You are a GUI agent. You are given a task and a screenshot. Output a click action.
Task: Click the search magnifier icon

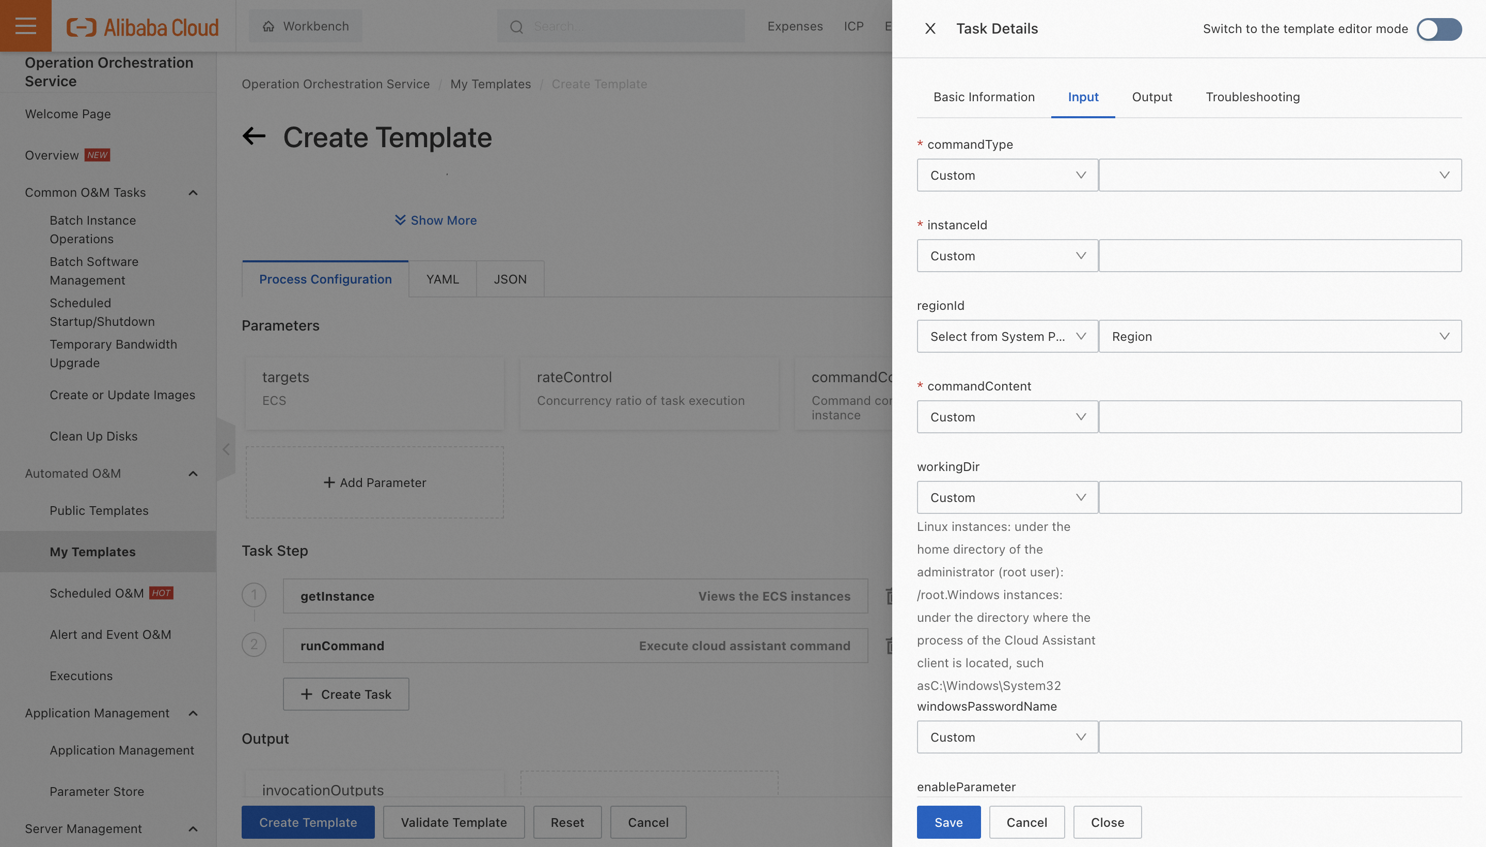tap(516, 27)
